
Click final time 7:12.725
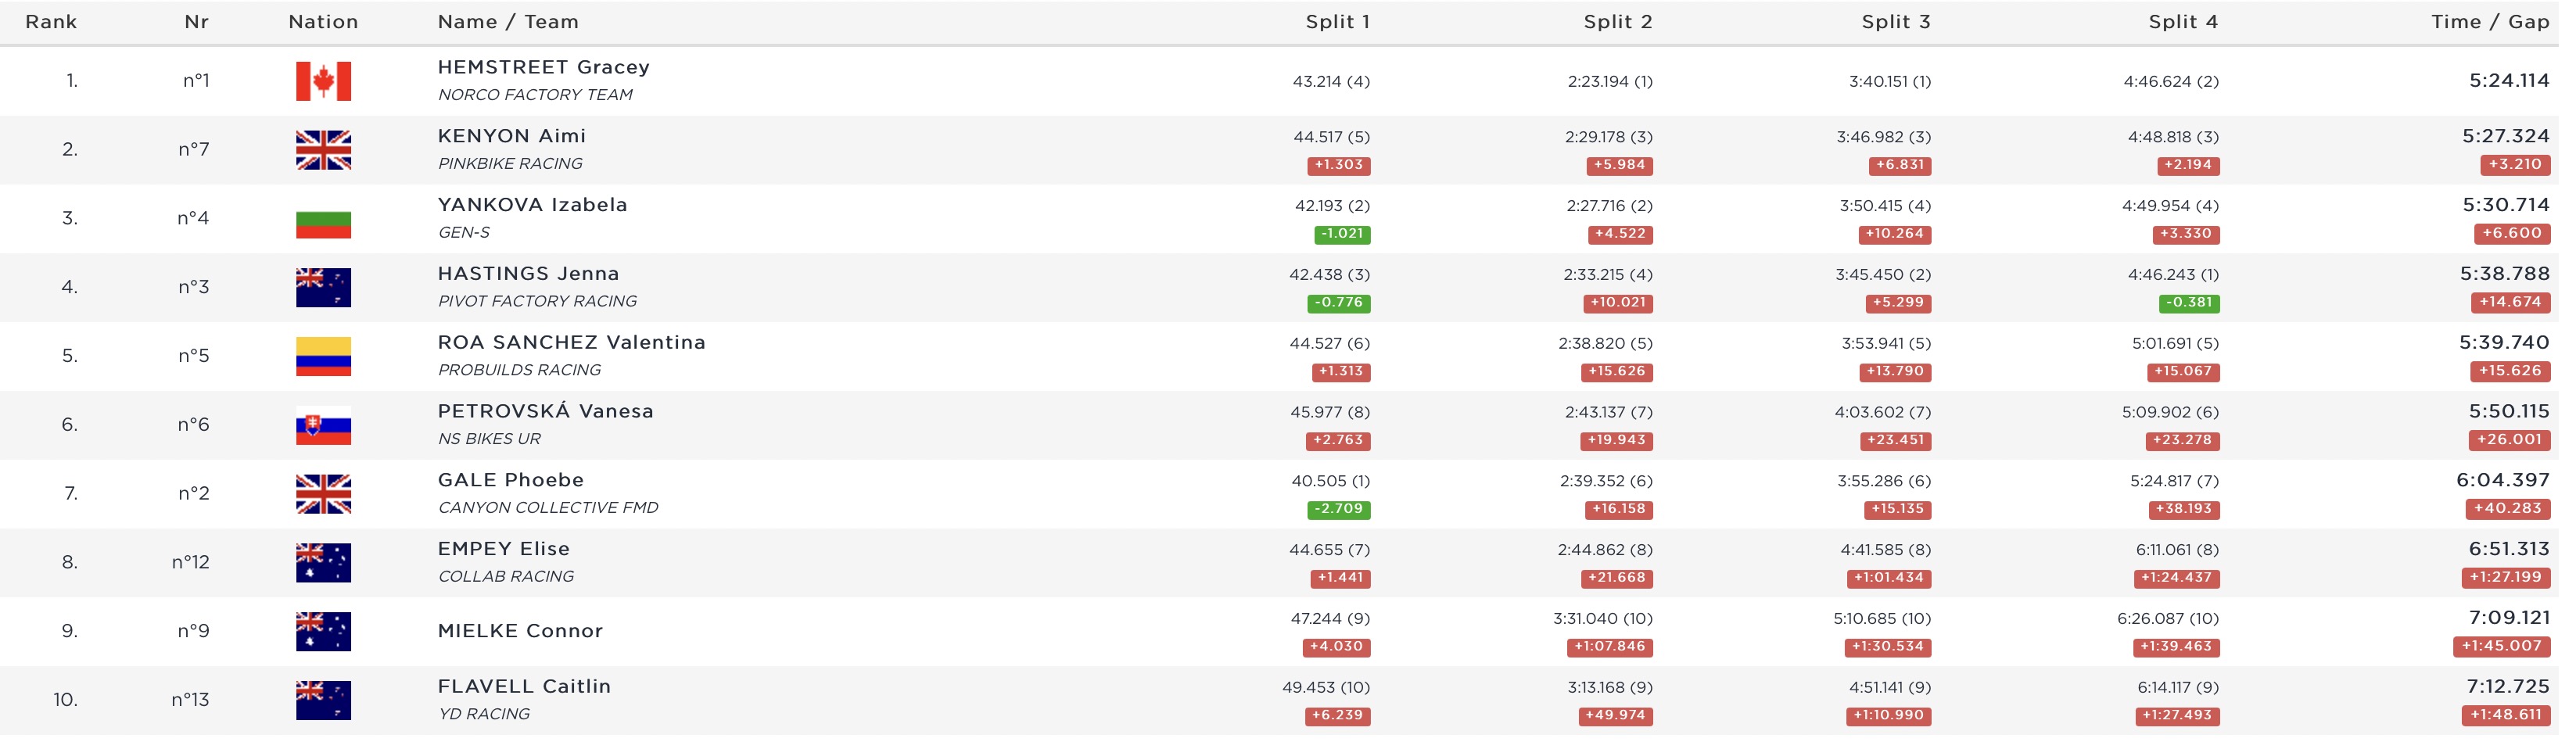[x=2508, y=687]
